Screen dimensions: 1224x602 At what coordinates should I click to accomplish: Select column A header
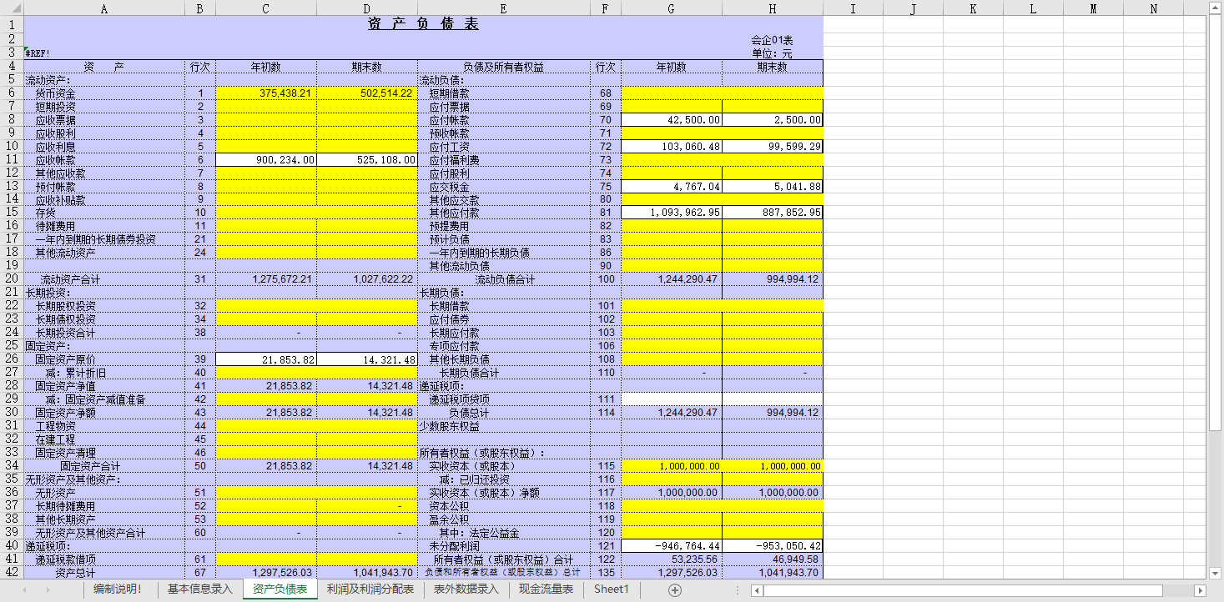[x=104, y=8]
